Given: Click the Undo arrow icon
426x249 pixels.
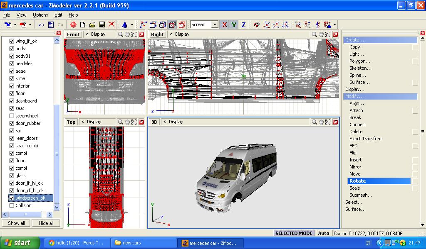Looking at the screenshot, I should click(x=41, y=25).
